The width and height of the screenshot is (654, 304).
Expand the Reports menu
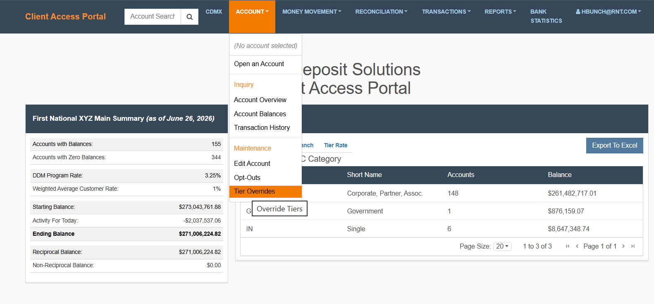[x=500, y=12]
